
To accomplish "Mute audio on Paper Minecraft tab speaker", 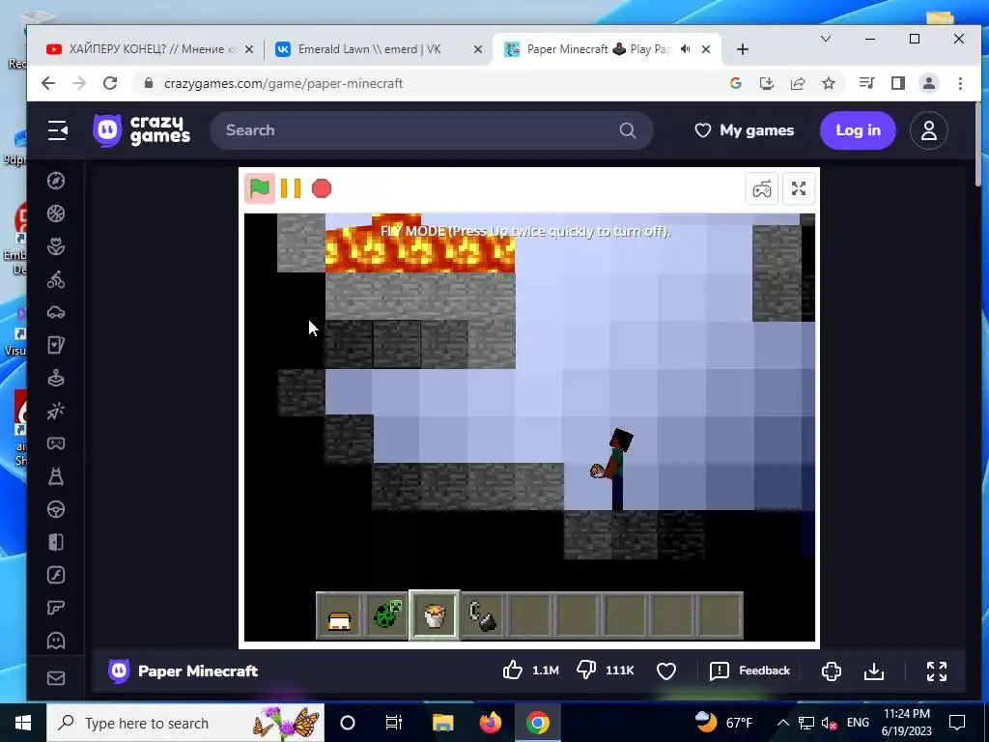I will tap(686, 48).
